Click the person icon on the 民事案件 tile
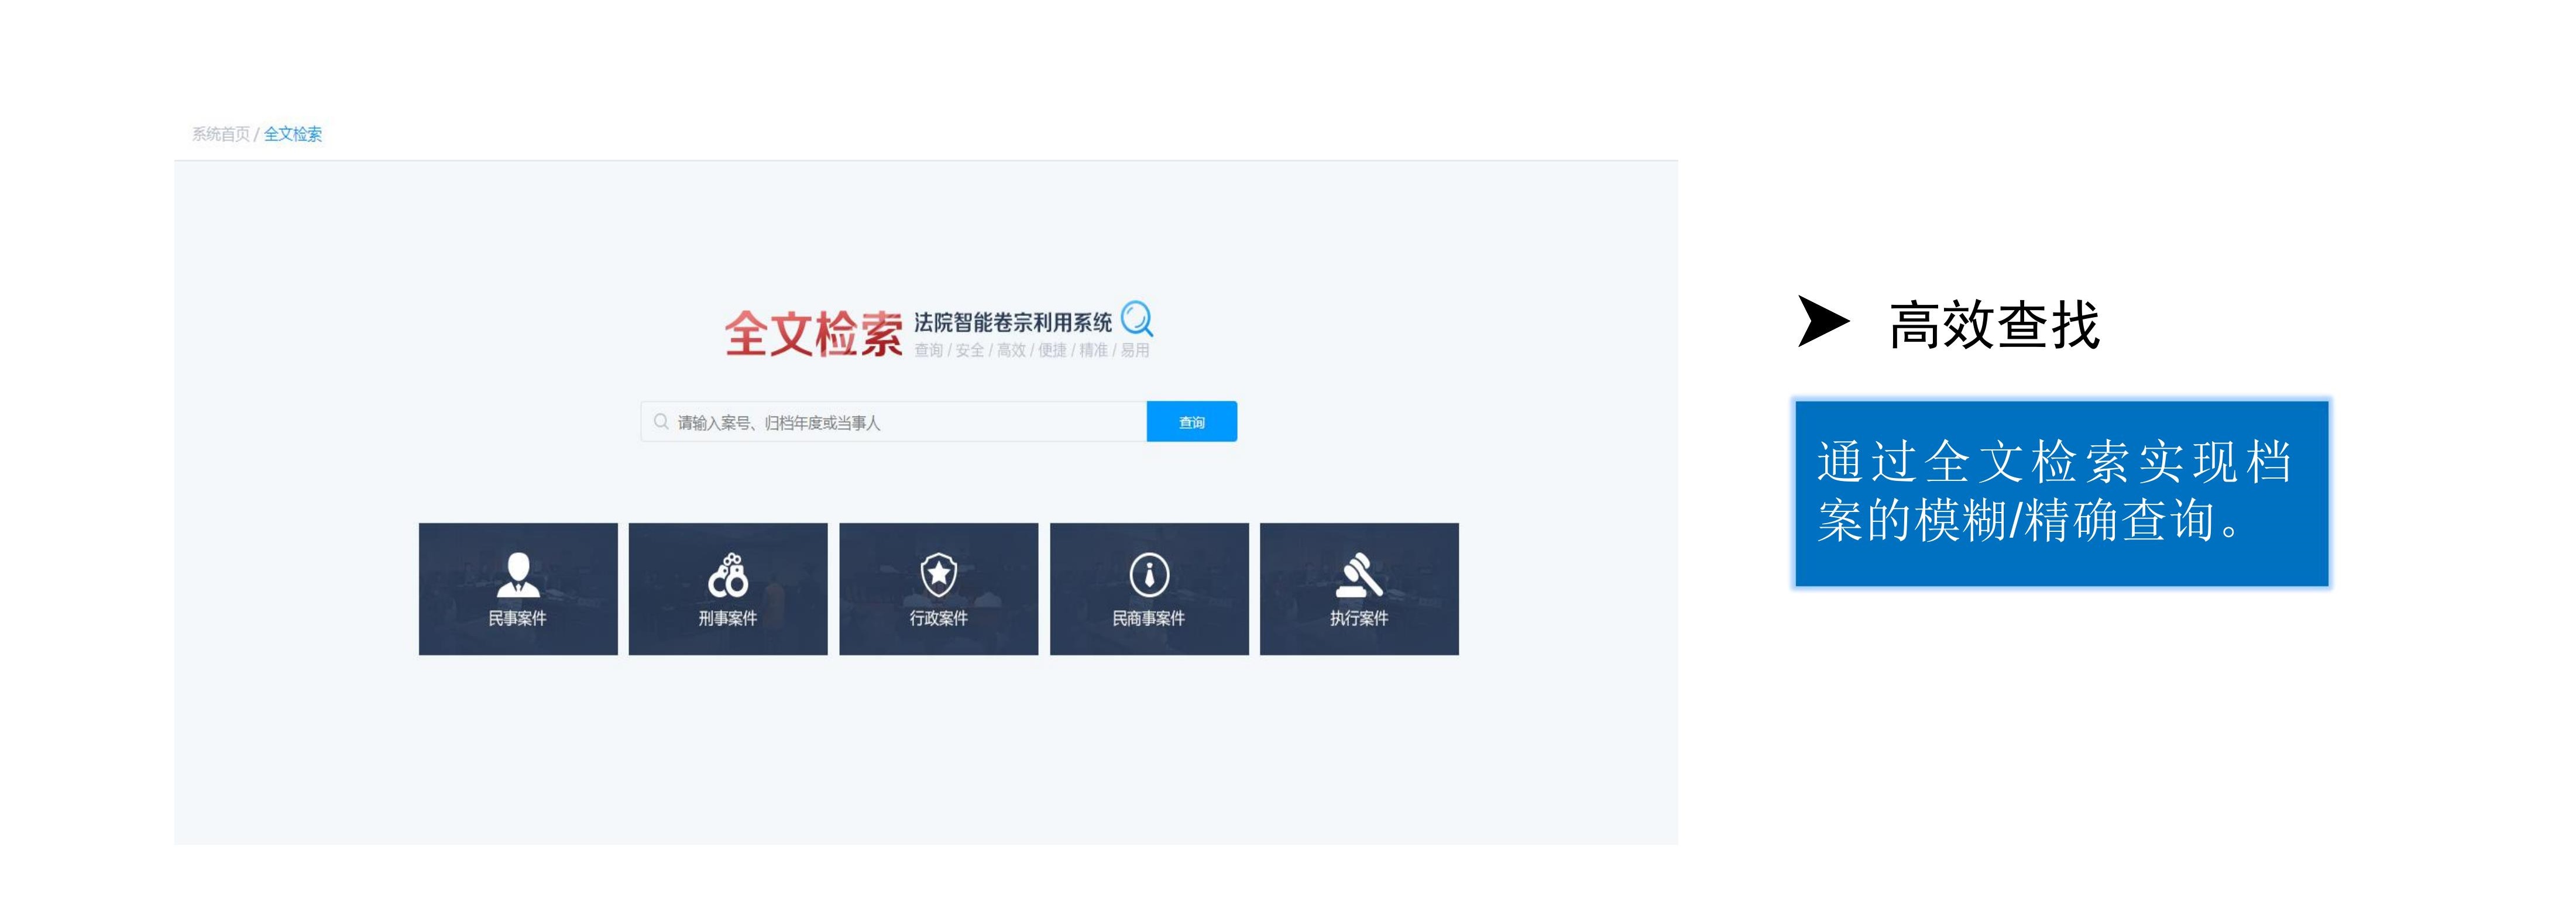This screenshot has height=918, width=2576. tap(518, 574)
